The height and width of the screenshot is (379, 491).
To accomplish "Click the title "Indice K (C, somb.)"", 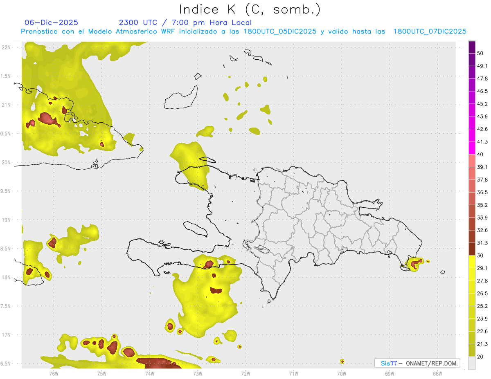I will click(x=250, y=9).
